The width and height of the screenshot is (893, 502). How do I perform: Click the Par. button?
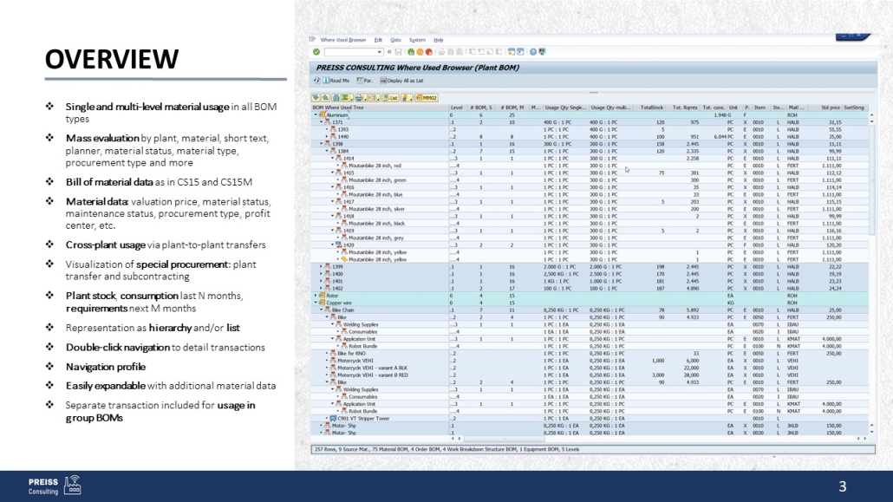pos(364,80)
